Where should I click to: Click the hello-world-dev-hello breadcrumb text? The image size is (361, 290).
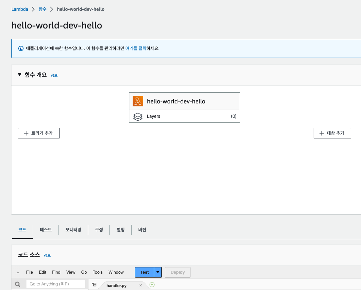[x=81, y=9]
